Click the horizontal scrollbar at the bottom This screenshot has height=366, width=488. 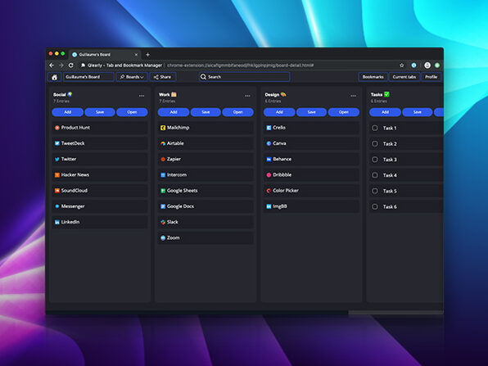[x=395, y=312]
